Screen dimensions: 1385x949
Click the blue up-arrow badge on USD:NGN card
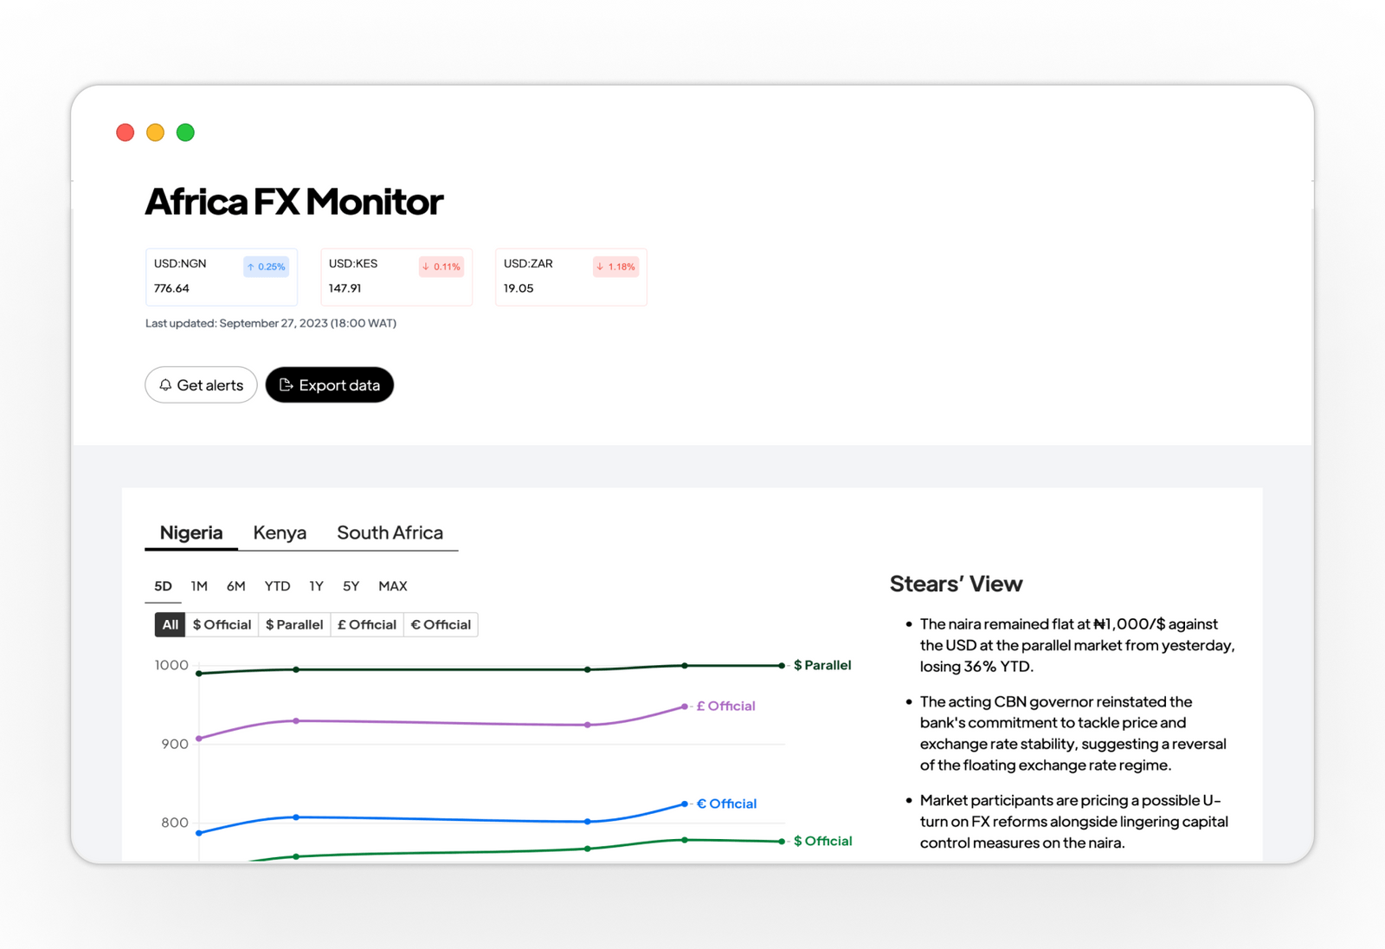pyautogui.click(x=266, y=266)
